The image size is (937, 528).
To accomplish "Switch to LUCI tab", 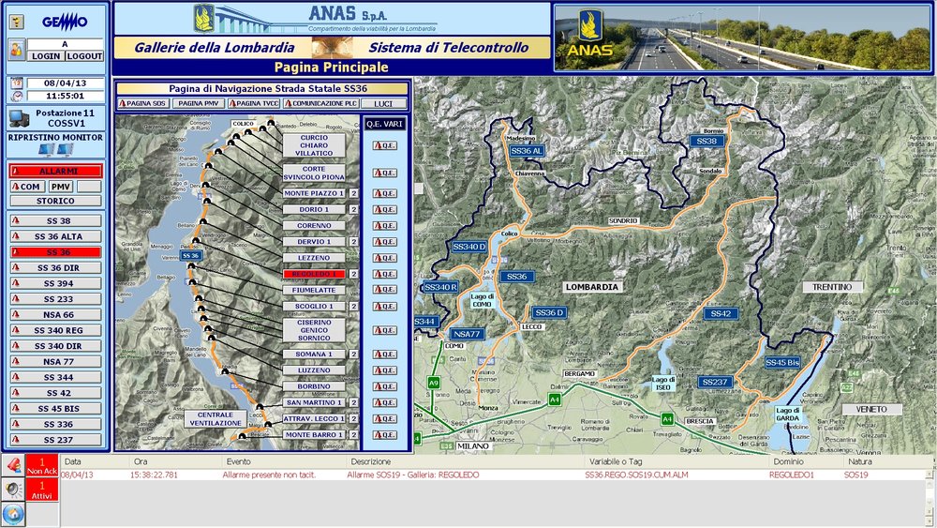I will pyautogui.click(x=383, y=103).
